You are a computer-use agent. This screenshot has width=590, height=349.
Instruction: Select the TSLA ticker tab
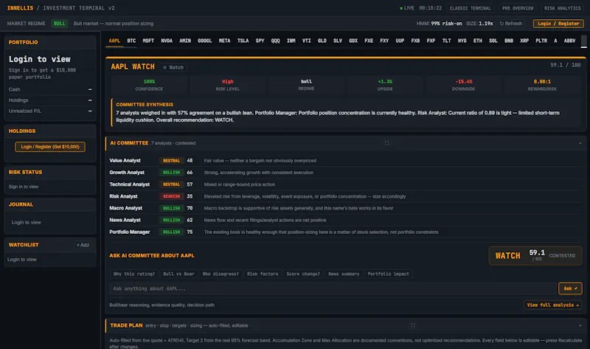coord(243,41)
